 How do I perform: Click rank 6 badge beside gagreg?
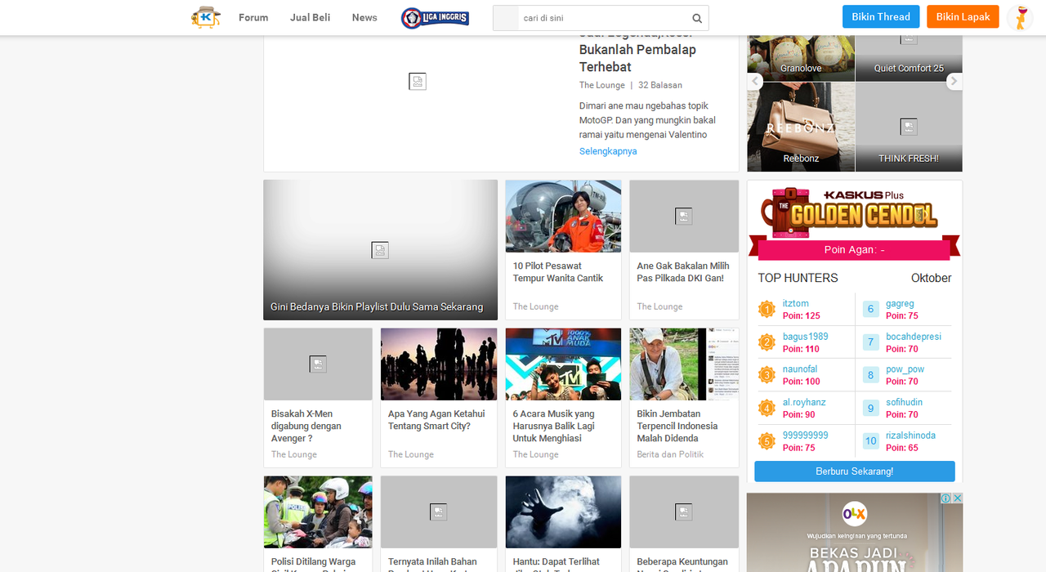point(871,309)
